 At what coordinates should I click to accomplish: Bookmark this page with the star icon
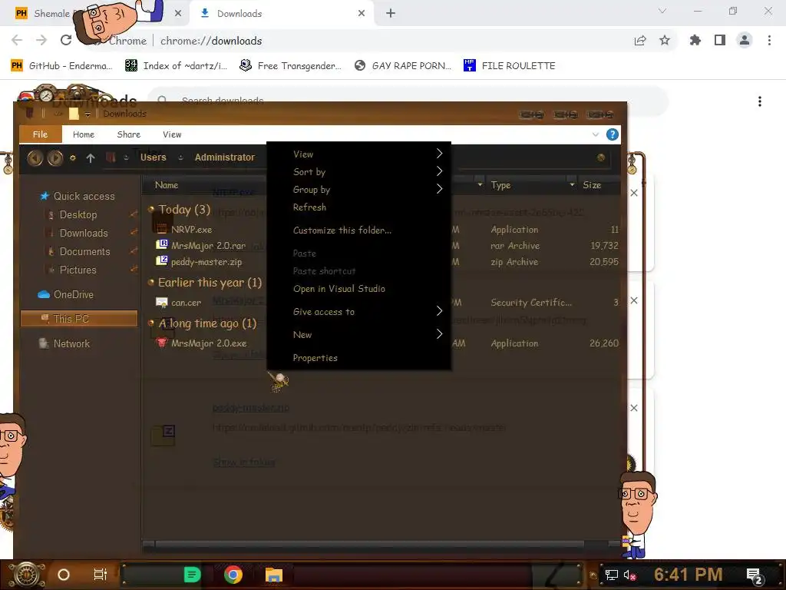point(665,40)
